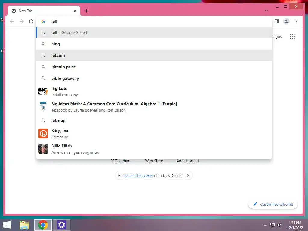Click the search icon beside 'bing'

point(43,44)
